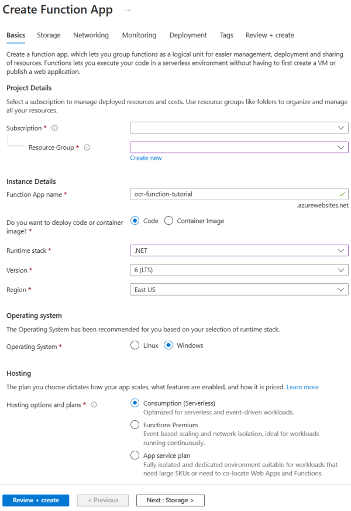The width and height of the screenshot is (351, 511).
Task: Open the Tags tab
Action: [226, 35]
